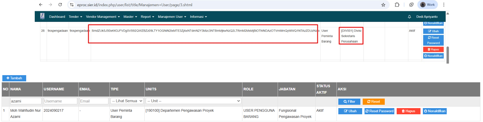Image resolution: width=483 pixels, height=122 pixels.
Task: Expand the Informasi dropdown menu
Action: pos(198,17)
